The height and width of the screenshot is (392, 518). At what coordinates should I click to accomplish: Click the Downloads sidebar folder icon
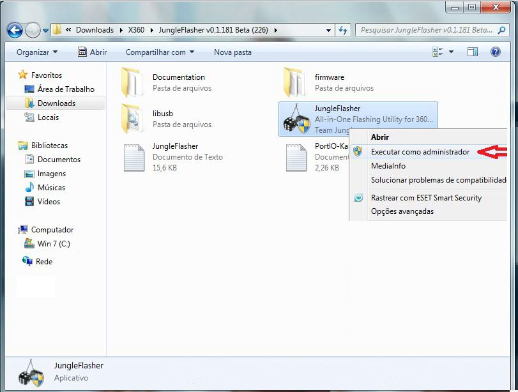coord(29,103)
